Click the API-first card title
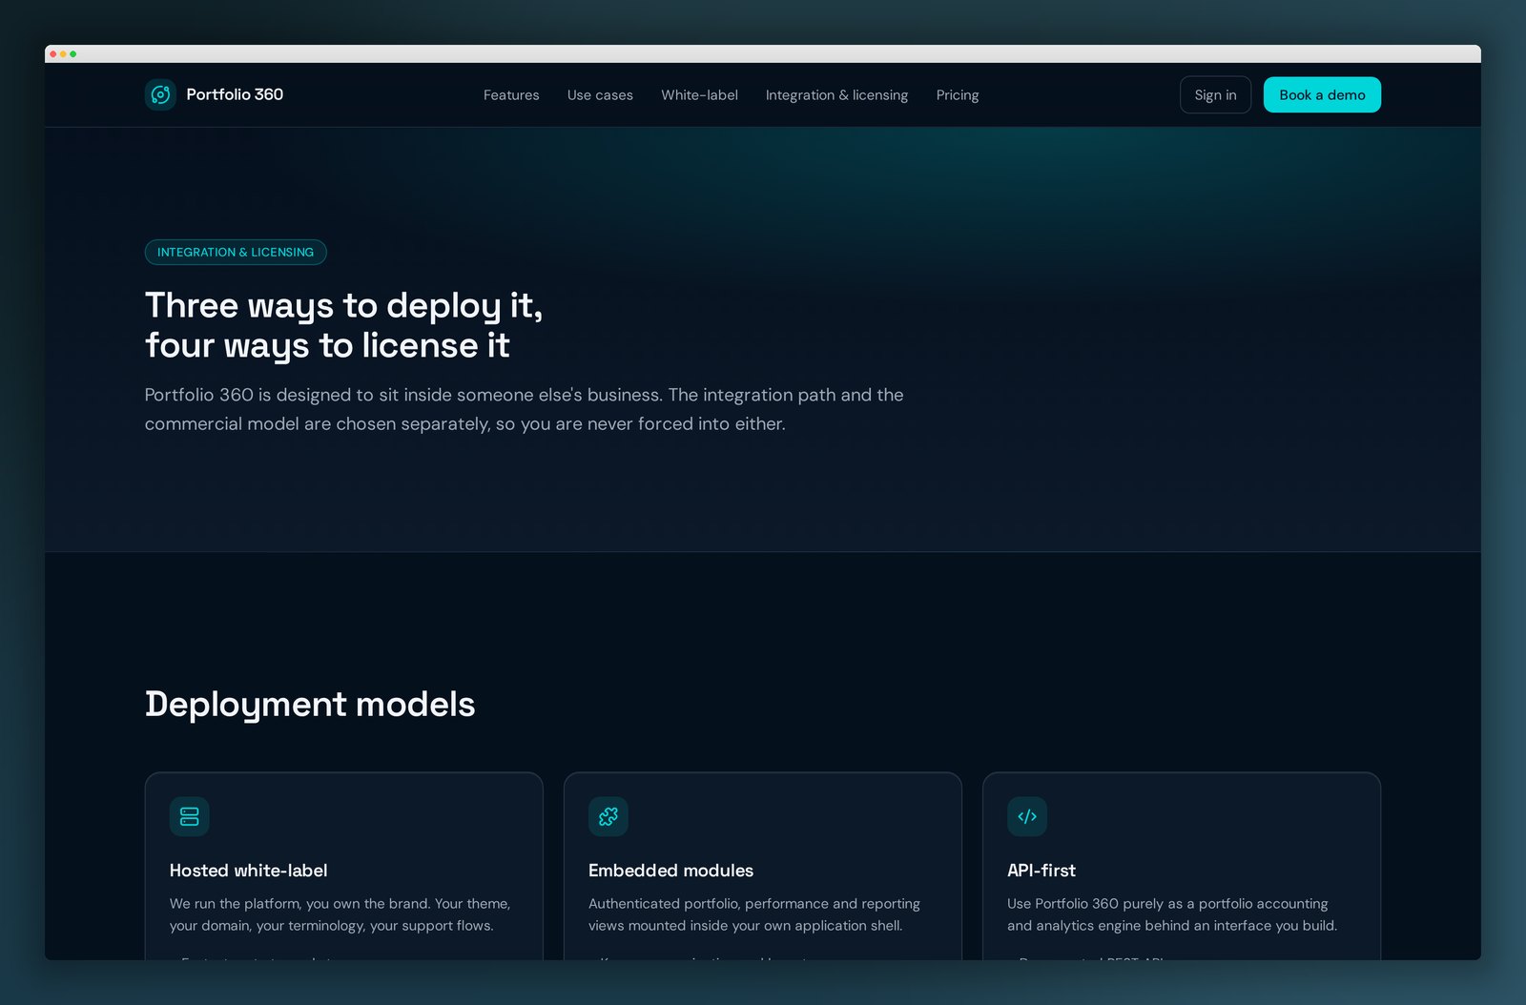This screenshot has height=1005, width=1526. click(x=1041, y=871)
